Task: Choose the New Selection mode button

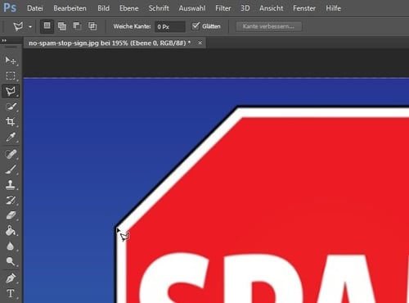Action: pyautogui.click(x=47, y=26)
